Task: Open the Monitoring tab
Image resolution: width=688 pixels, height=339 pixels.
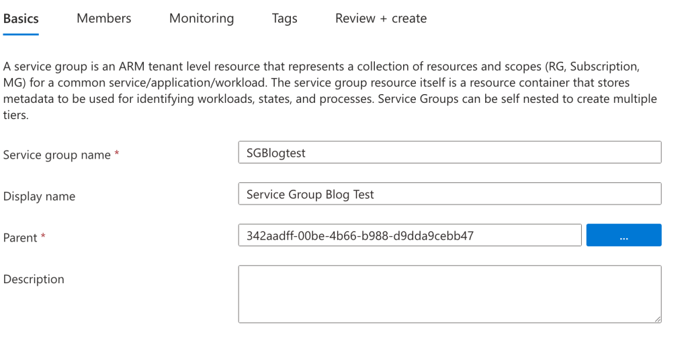Action: 202,18
